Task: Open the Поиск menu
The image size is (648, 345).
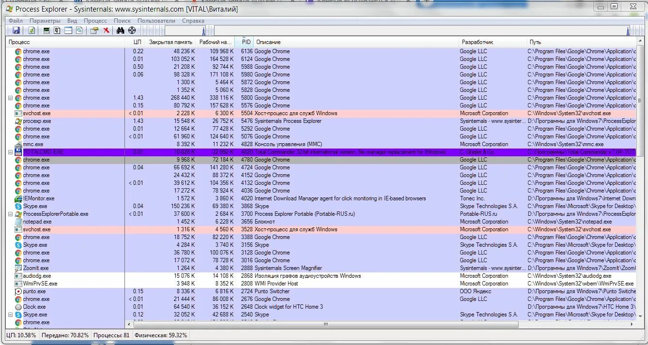Action: coord(123,21)
